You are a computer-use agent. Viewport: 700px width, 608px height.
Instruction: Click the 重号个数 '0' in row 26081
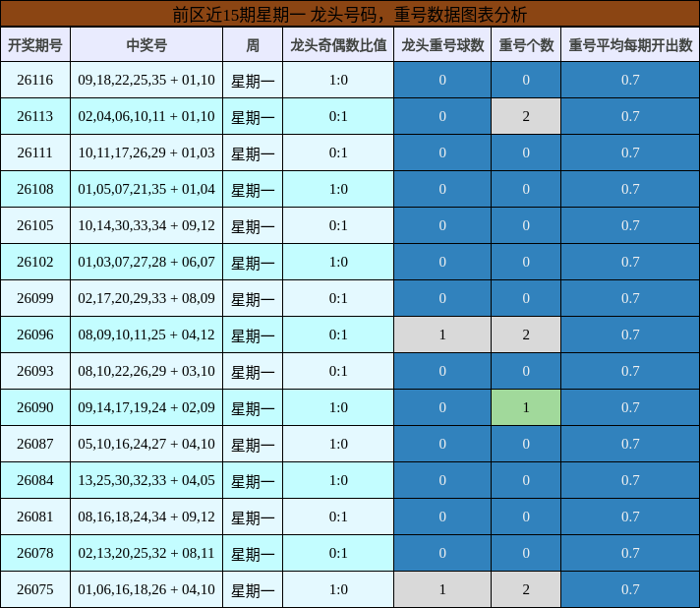526,517
